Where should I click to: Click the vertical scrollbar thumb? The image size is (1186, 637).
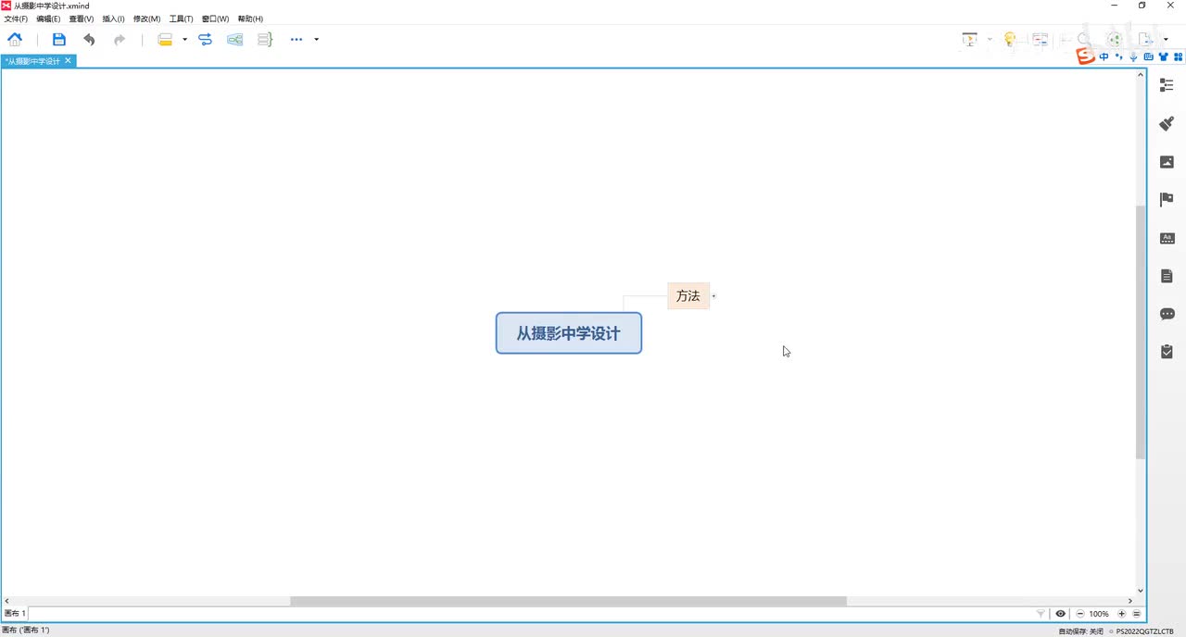click(1141, 332)
